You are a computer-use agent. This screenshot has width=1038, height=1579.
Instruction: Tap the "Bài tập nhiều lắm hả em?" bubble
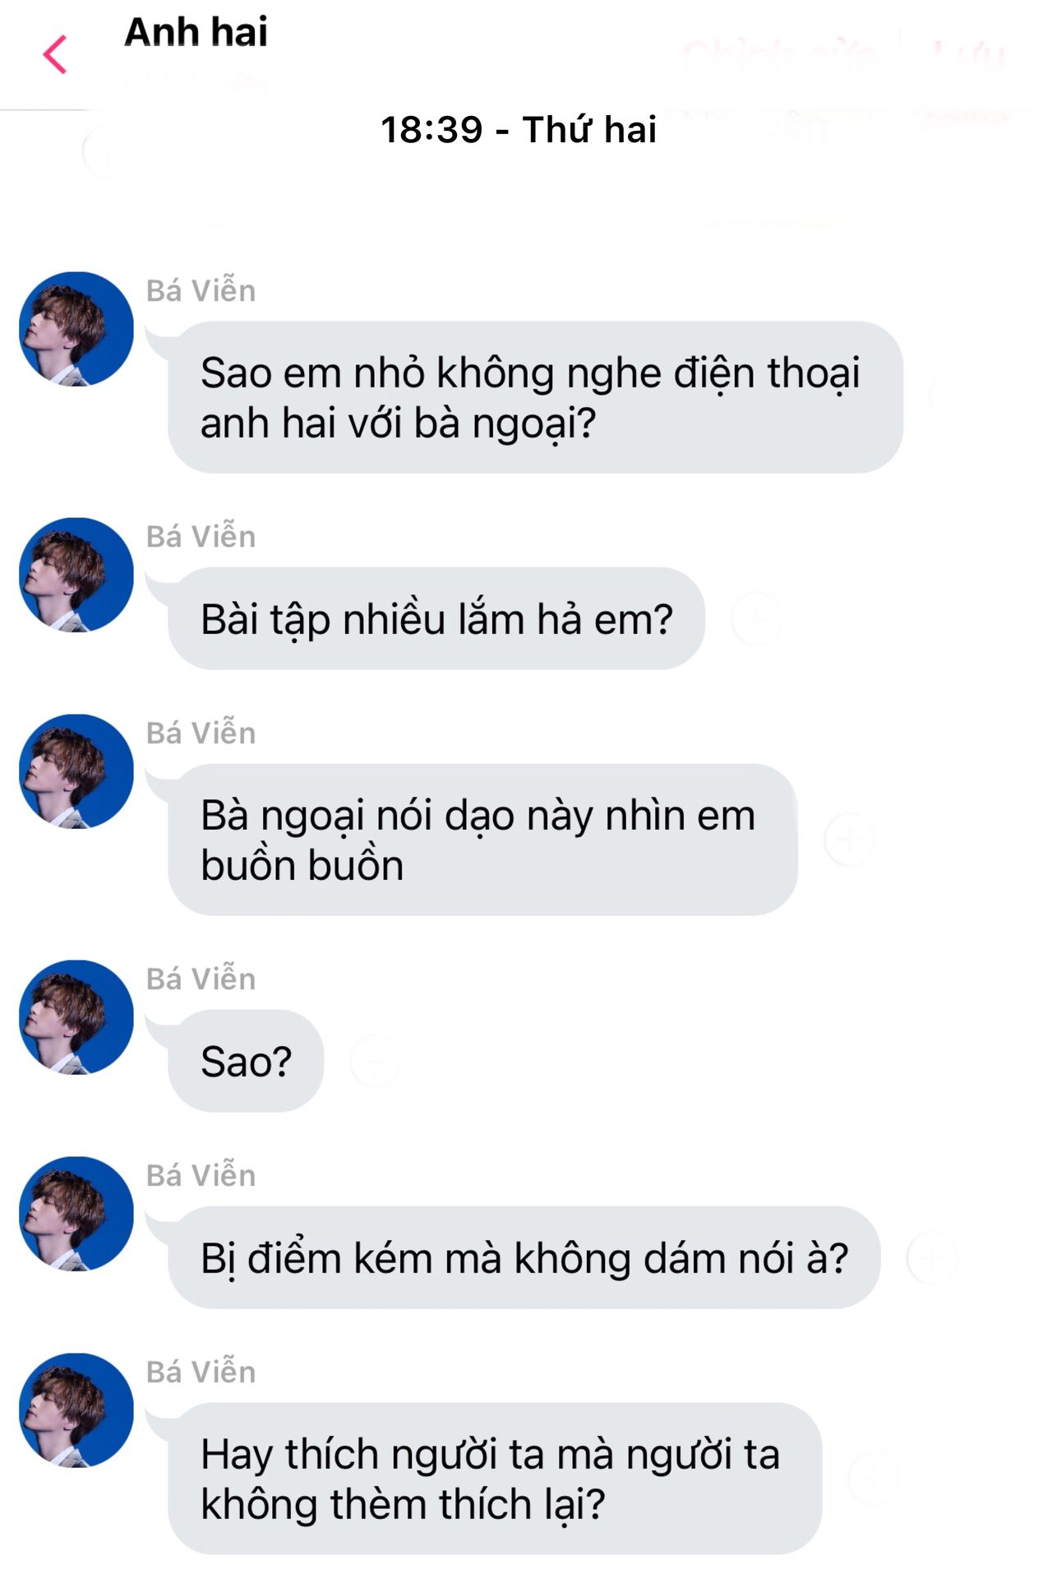[436, 618]
